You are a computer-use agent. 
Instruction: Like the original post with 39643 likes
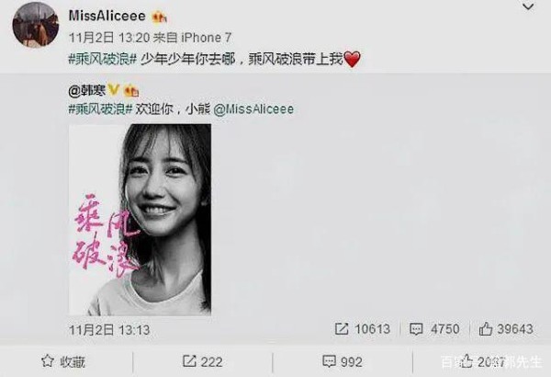point(506,329)
